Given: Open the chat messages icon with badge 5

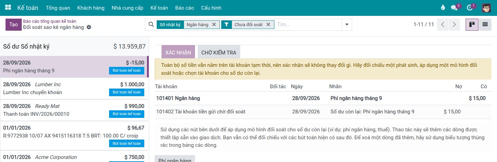Looking at the screenshot, I should click(455, 8).
